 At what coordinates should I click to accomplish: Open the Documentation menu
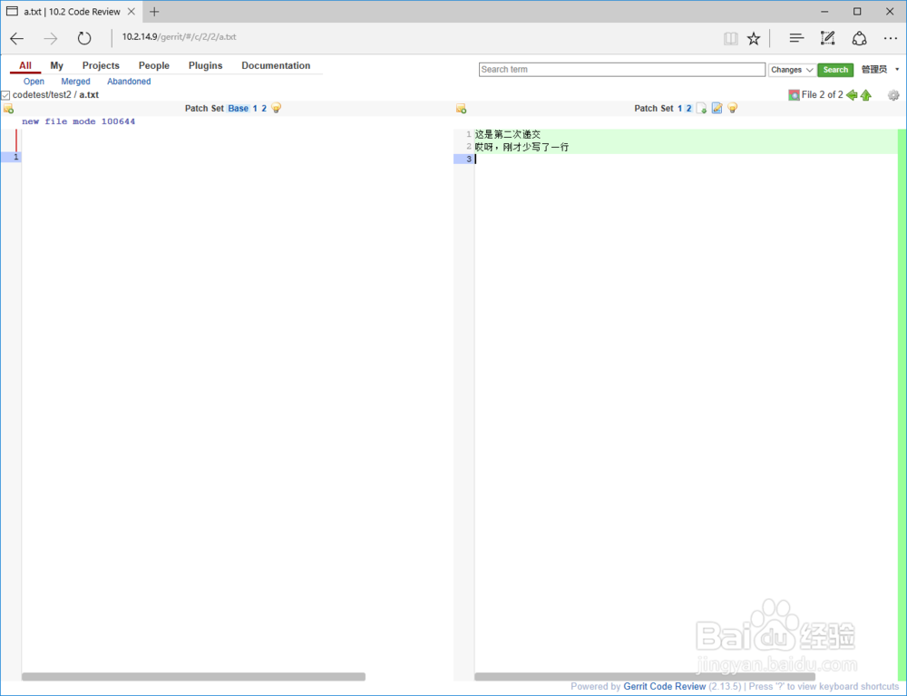(x=276, y=65)
